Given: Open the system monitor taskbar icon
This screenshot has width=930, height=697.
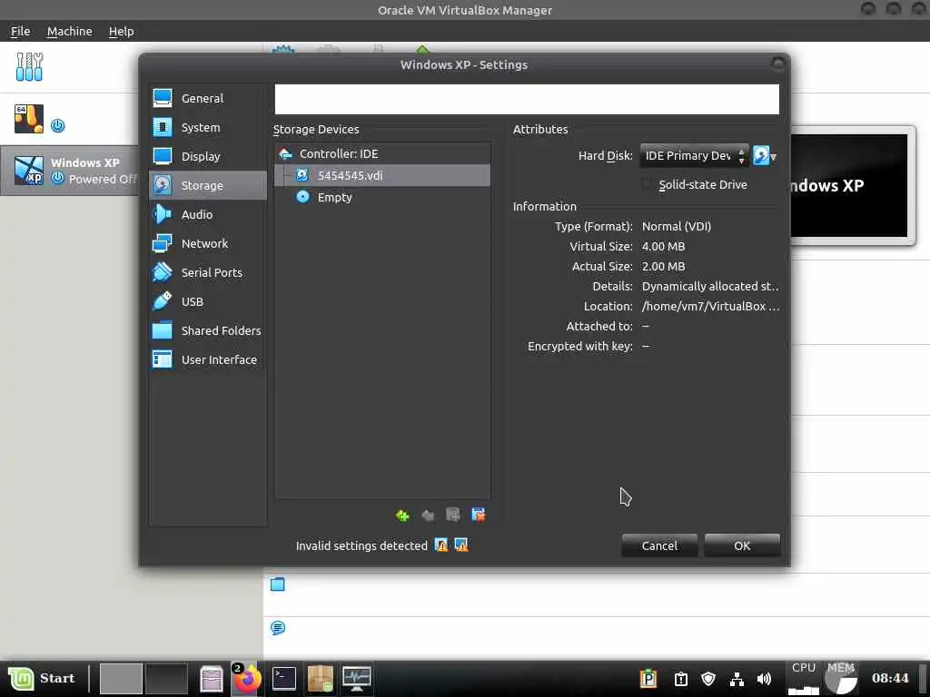Looking at the screenshot, I should point(357,678).
